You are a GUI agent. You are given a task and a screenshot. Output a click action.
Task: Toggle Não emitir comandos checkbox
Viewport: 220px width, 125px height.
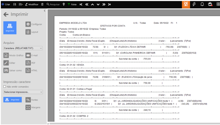click(5, 87)
